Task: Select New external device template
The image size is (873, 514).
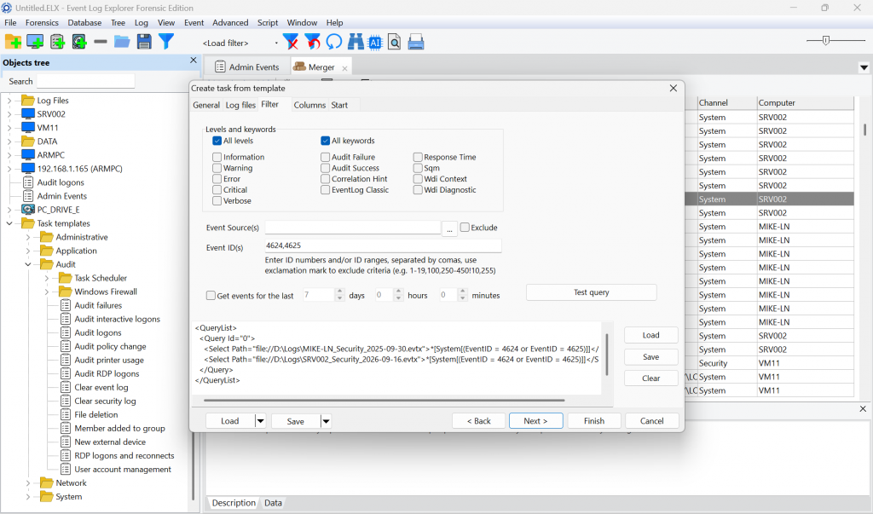Action: coord(110,442)
